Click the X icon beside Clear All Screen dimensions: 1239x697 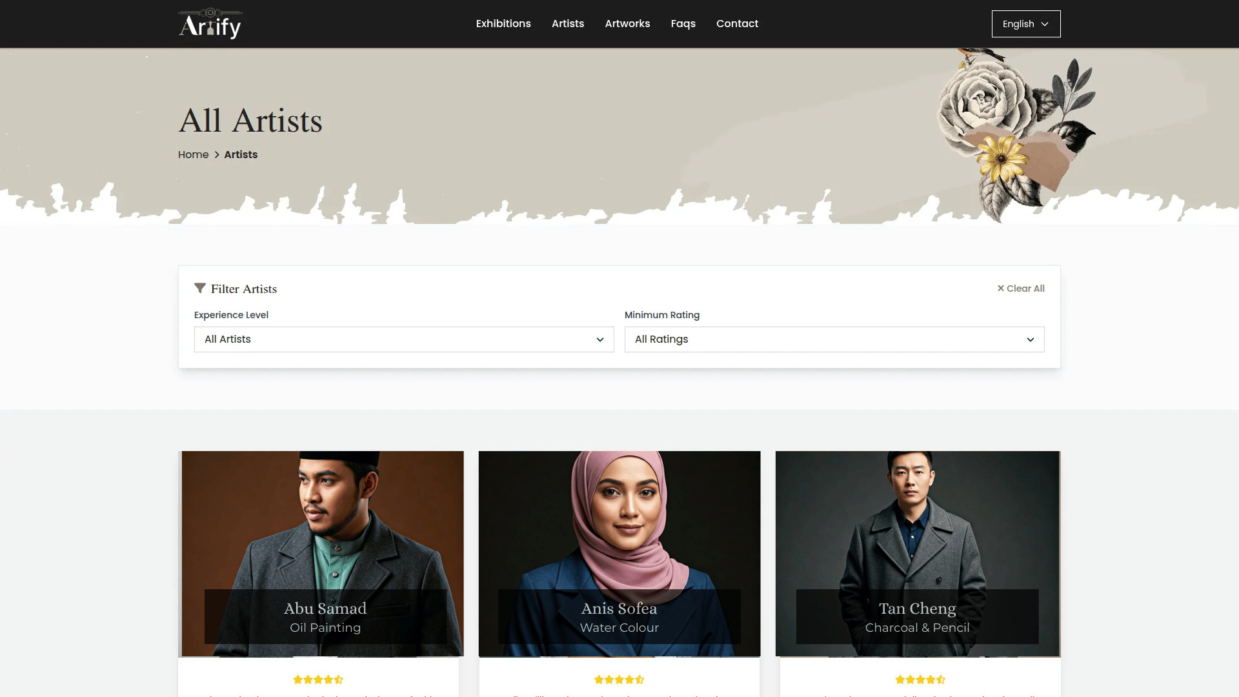(1001, 288)
